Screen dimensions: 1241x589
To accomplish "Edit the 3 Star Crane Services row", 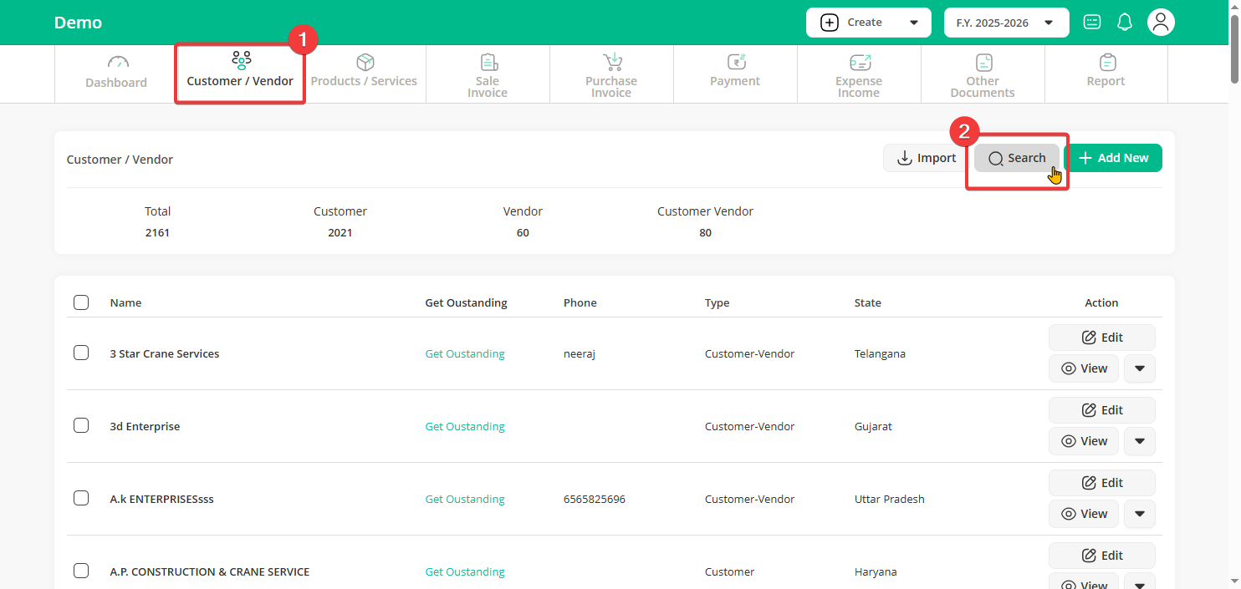I will pos(1102,338).
